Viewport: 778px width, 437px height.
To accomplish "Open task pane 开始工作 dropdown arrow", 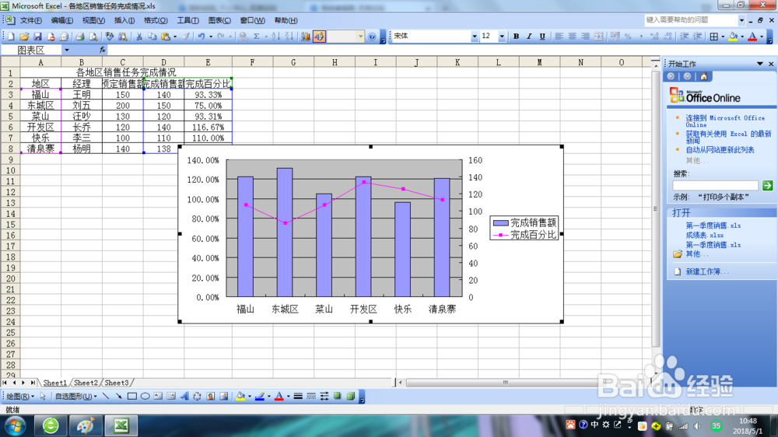I will (759, 64).
